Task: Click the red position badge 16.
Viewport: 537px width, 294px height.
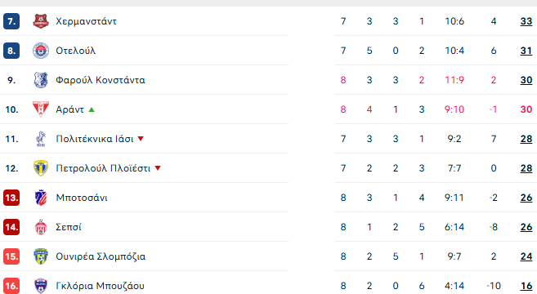Action: coord(11,286)
